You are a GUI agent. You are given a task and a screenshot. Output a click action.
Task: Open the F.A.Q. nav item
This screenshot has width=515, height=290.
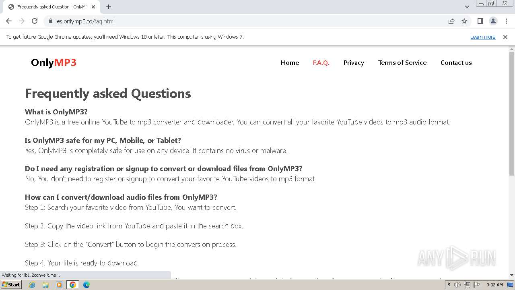pos(321,62)
